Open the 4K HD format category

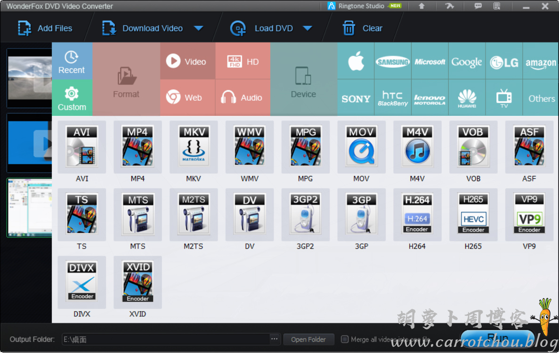[243, 61]
